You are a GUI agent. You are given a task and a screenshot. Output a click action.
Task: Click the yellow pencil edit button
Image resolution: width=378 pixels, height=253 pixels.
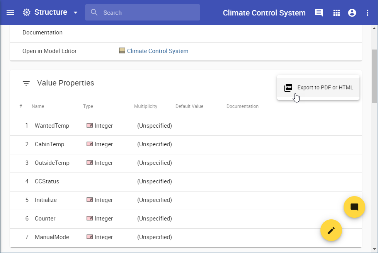331,231
